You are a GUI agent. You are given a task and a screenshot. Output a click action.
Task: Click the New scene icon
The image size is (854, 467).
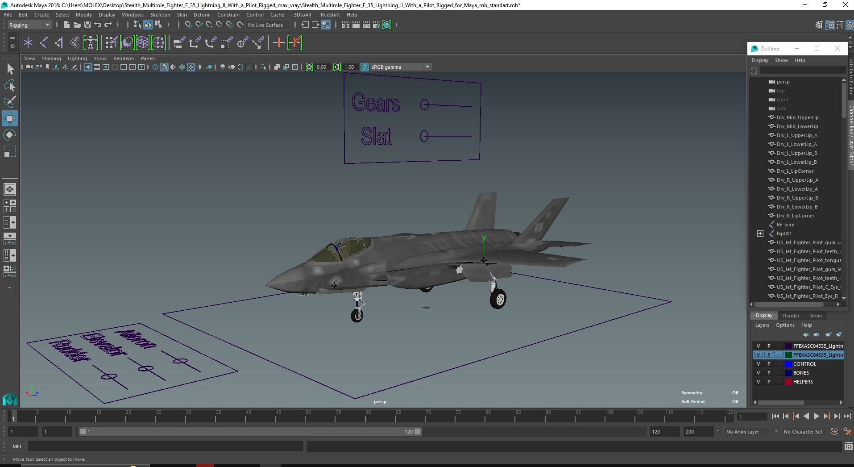pos(66,25)
